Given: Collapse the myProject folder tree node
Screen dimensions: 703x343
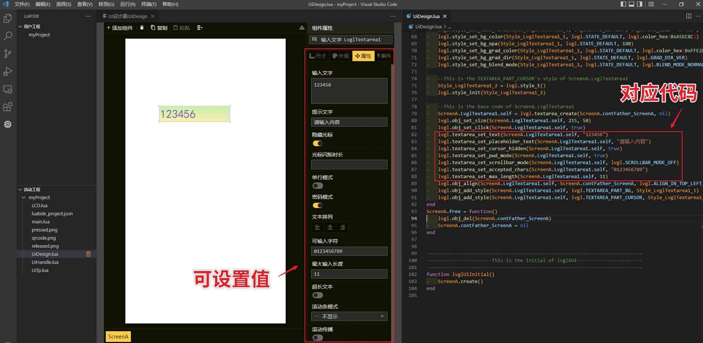Looking at the screenshot, I should pos(24,197).
